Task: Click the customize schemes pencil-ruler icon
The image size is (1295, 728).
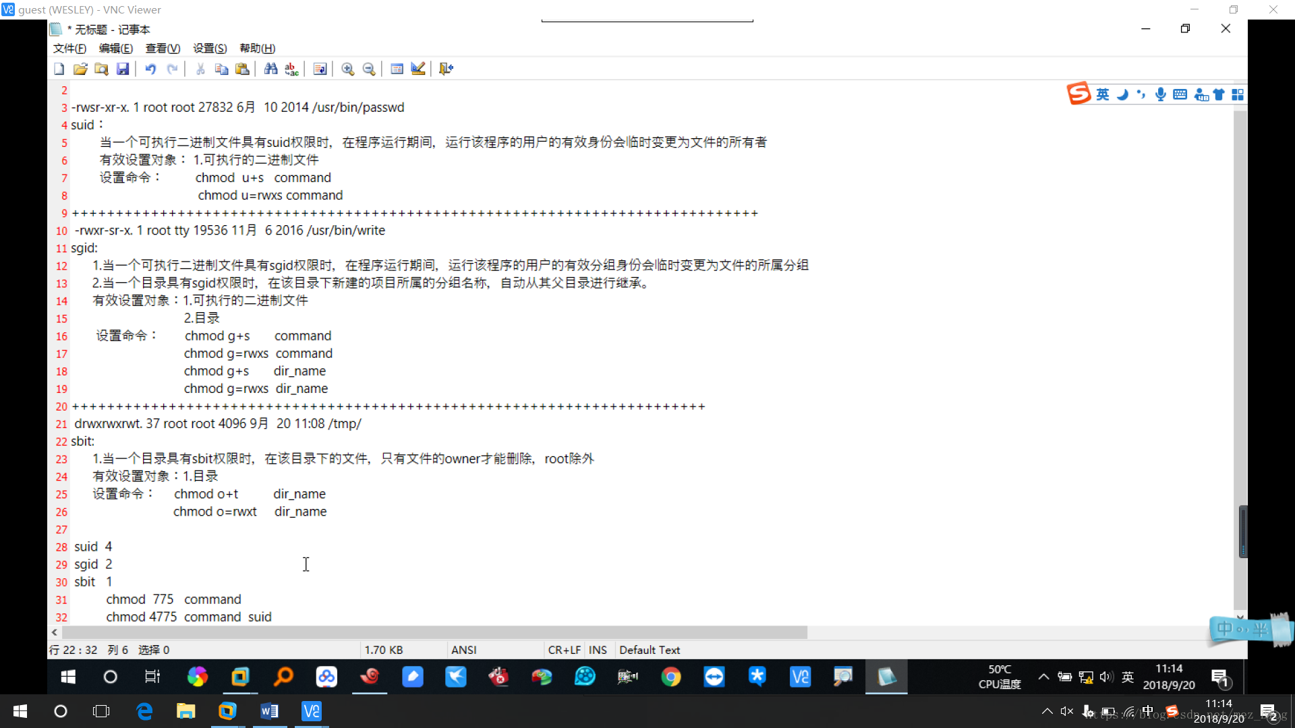Action: coord(418,69)
